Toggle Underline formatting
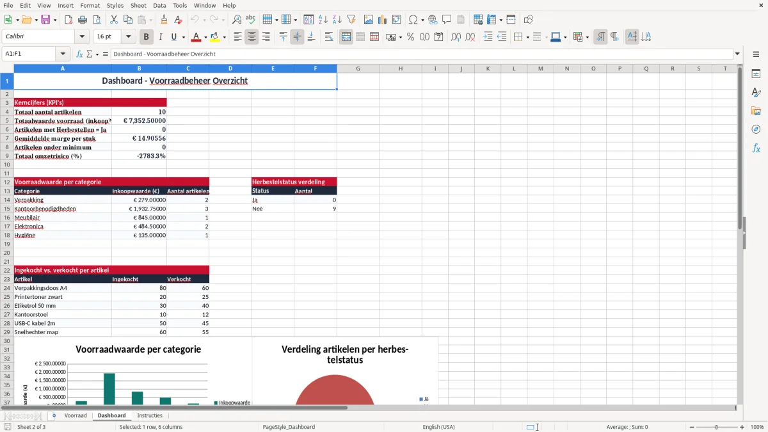The height and width of the screenshot is (432, 768). pyautogui.click(x=174, y=37)
